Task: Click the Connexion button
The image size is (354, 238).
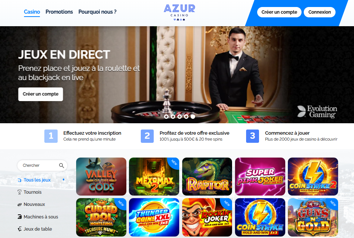Action: coord(320,12)
